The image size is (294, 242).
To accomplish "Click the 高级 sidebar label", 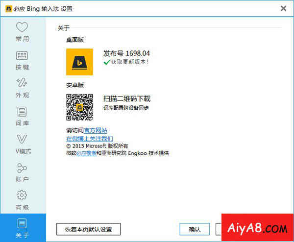I will [x=23, y=207].
